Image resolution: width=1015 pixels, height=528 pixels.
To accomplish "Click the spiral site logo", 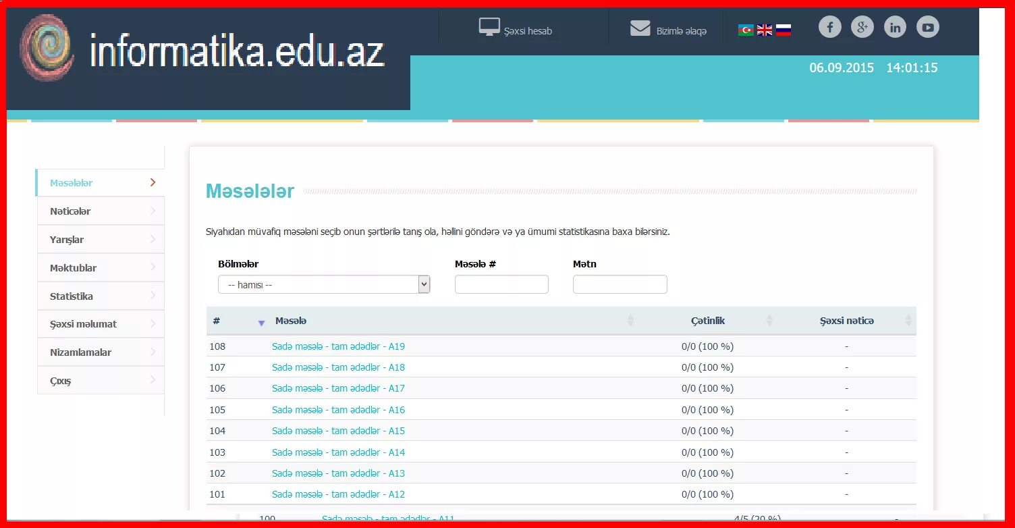I will (x=47, y=48).
